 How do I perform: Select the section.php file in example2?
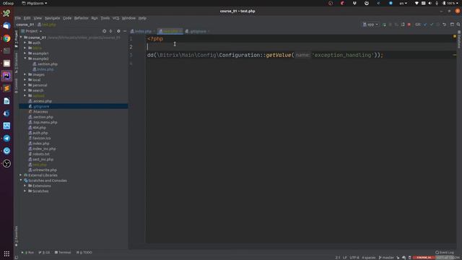click(x=48, y=64)
